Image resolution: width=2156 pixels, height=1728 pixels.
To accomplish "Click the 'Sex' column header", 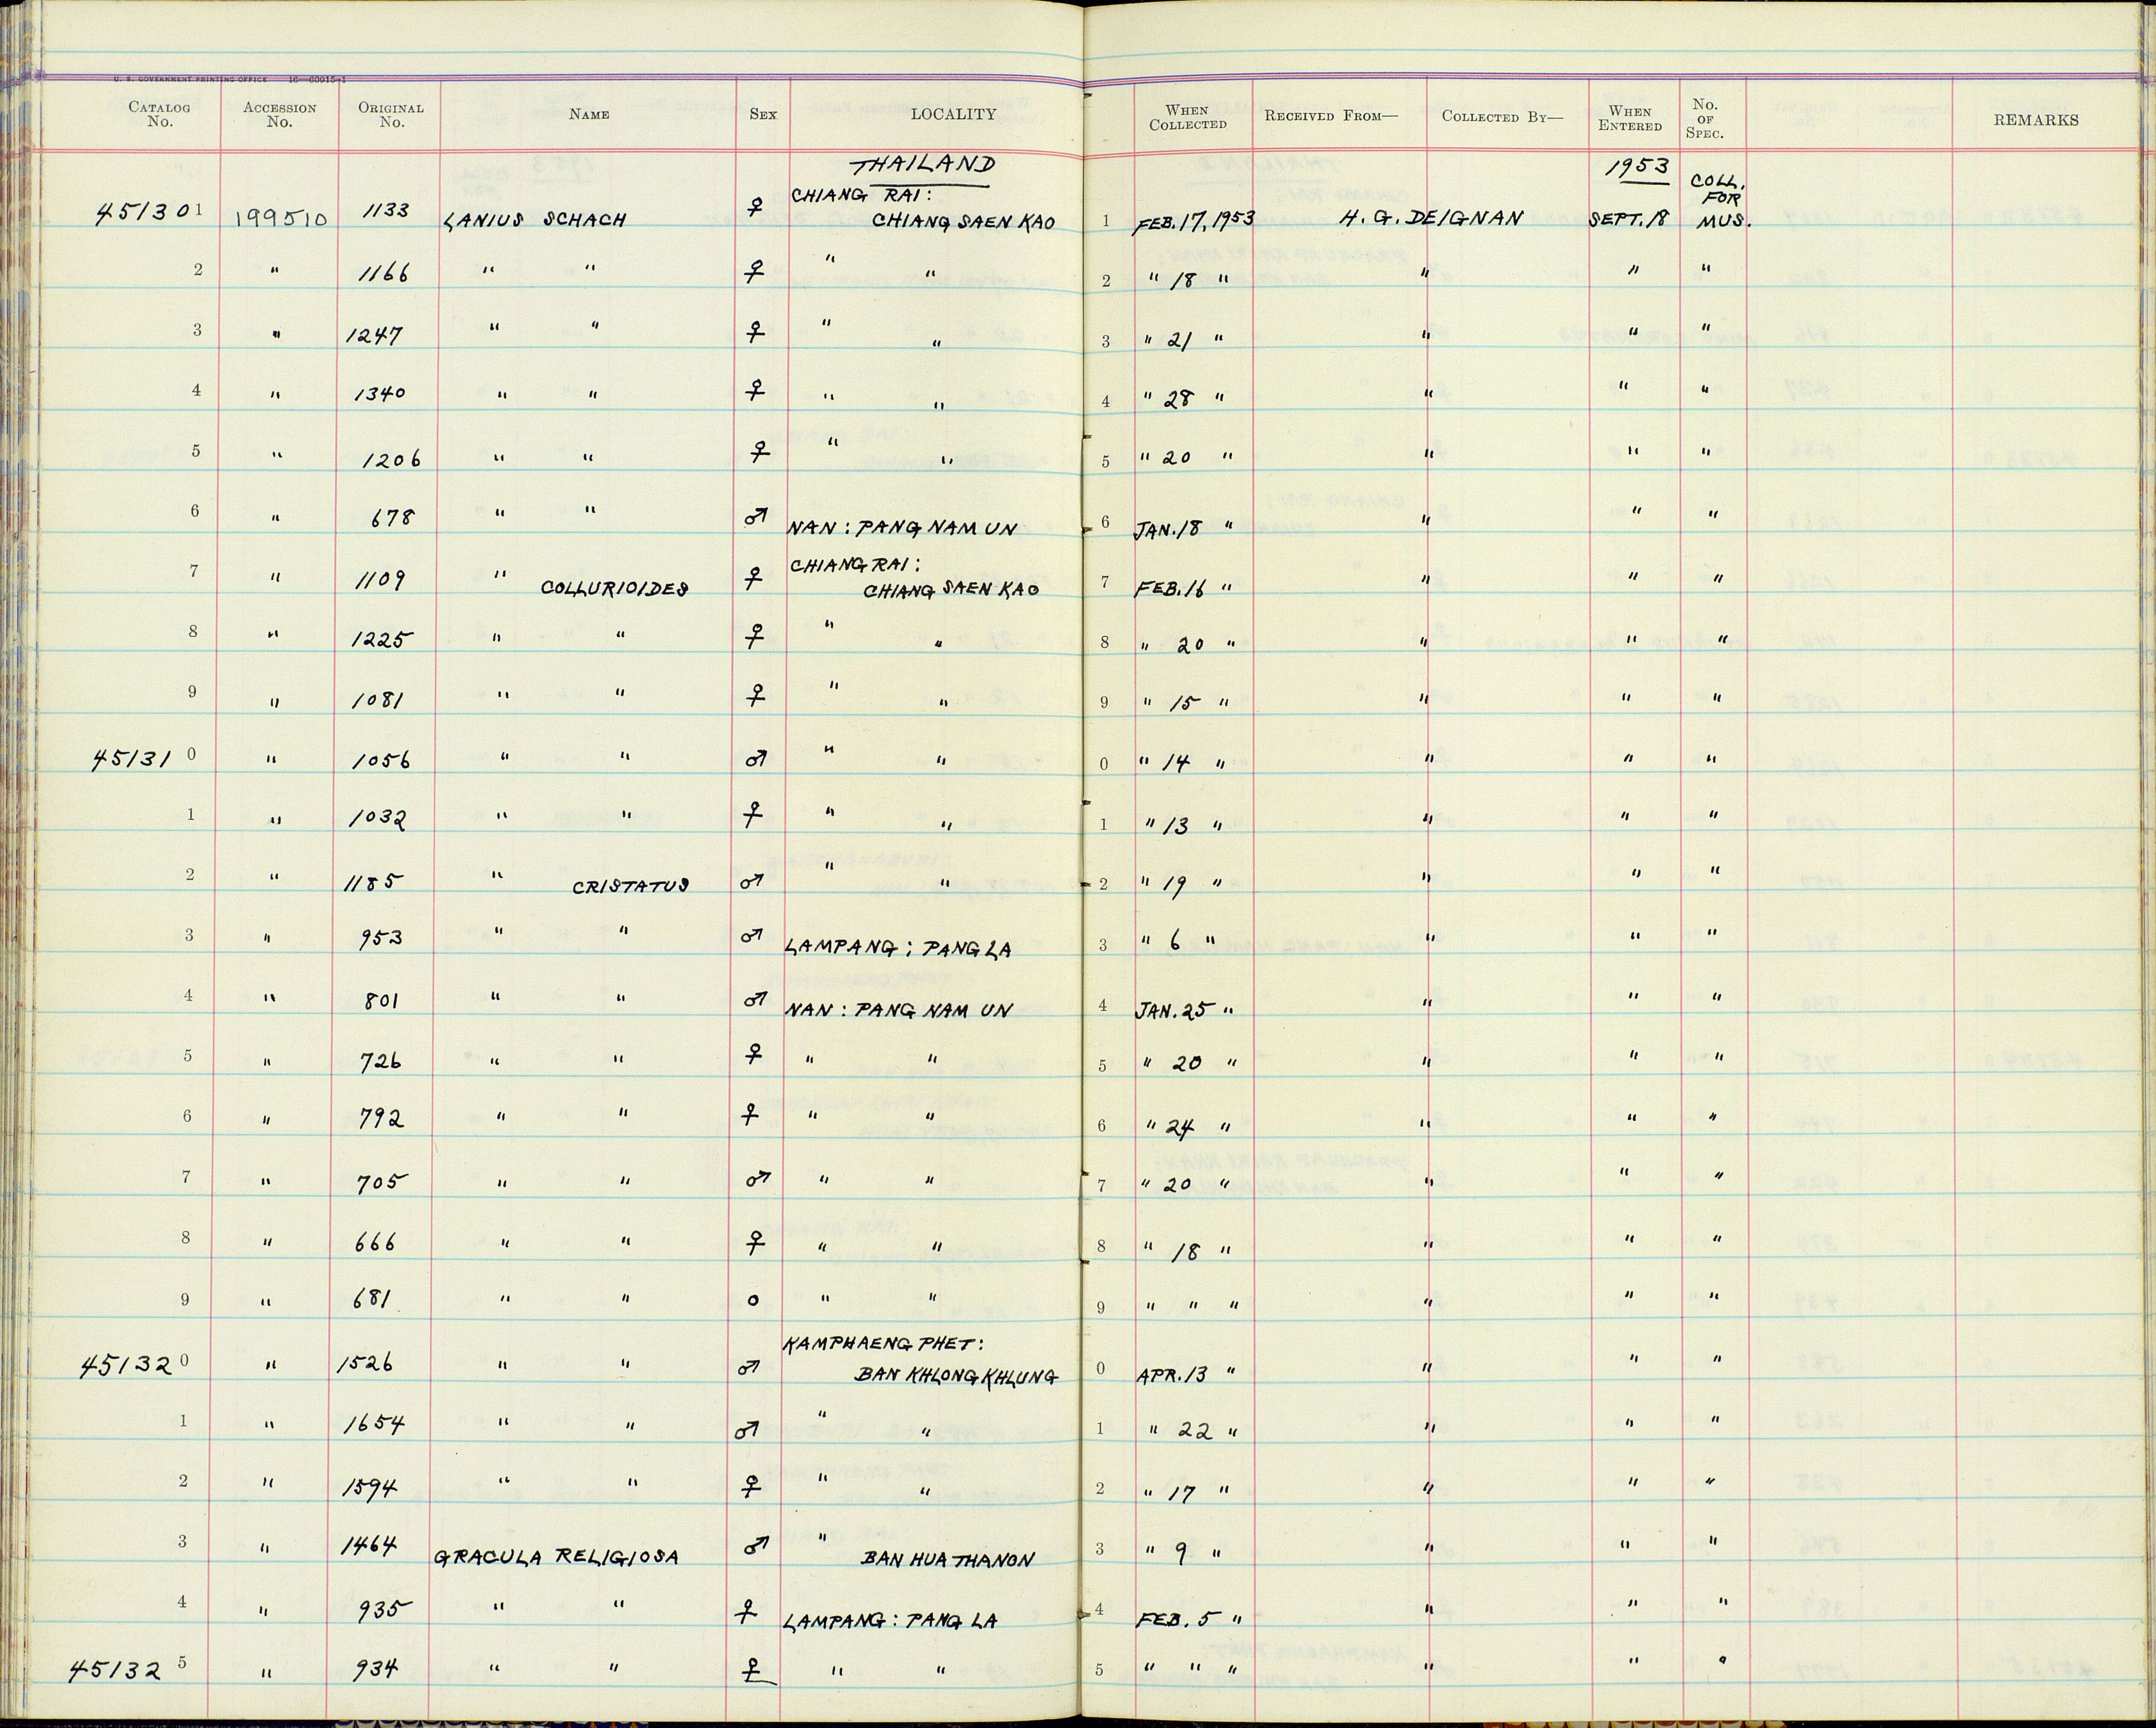I will 763,114.
